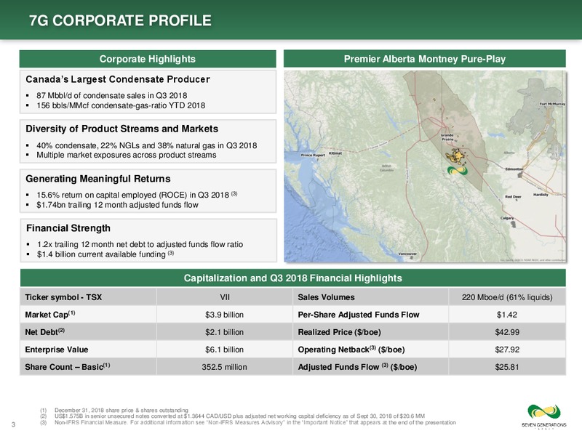Screen dimensions: 582x436
Task: Click the Fort McMurray label on the map
Action: tap(552, 104)
